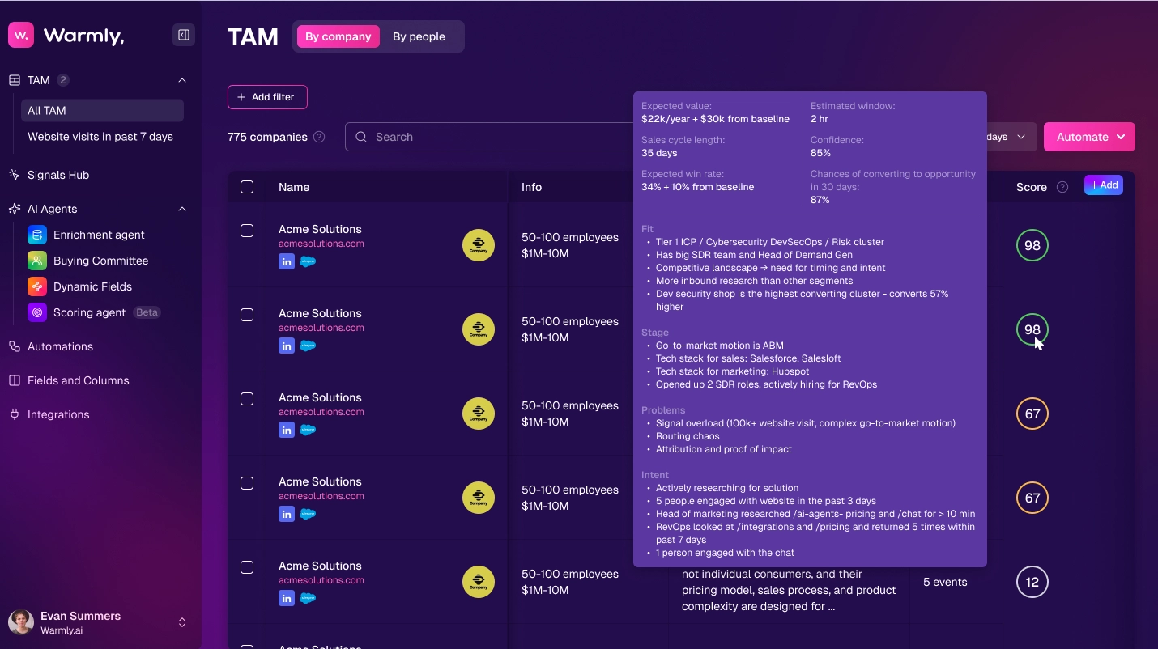Screen dimensions: 1158x649
Task: Click the 5 events cell
Action: tap(945, 582)
